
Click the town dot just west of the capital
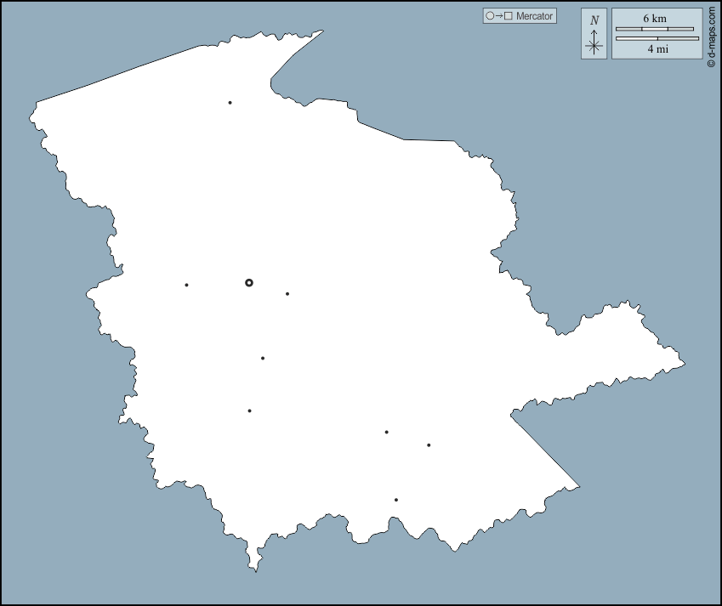coord(186,285)
